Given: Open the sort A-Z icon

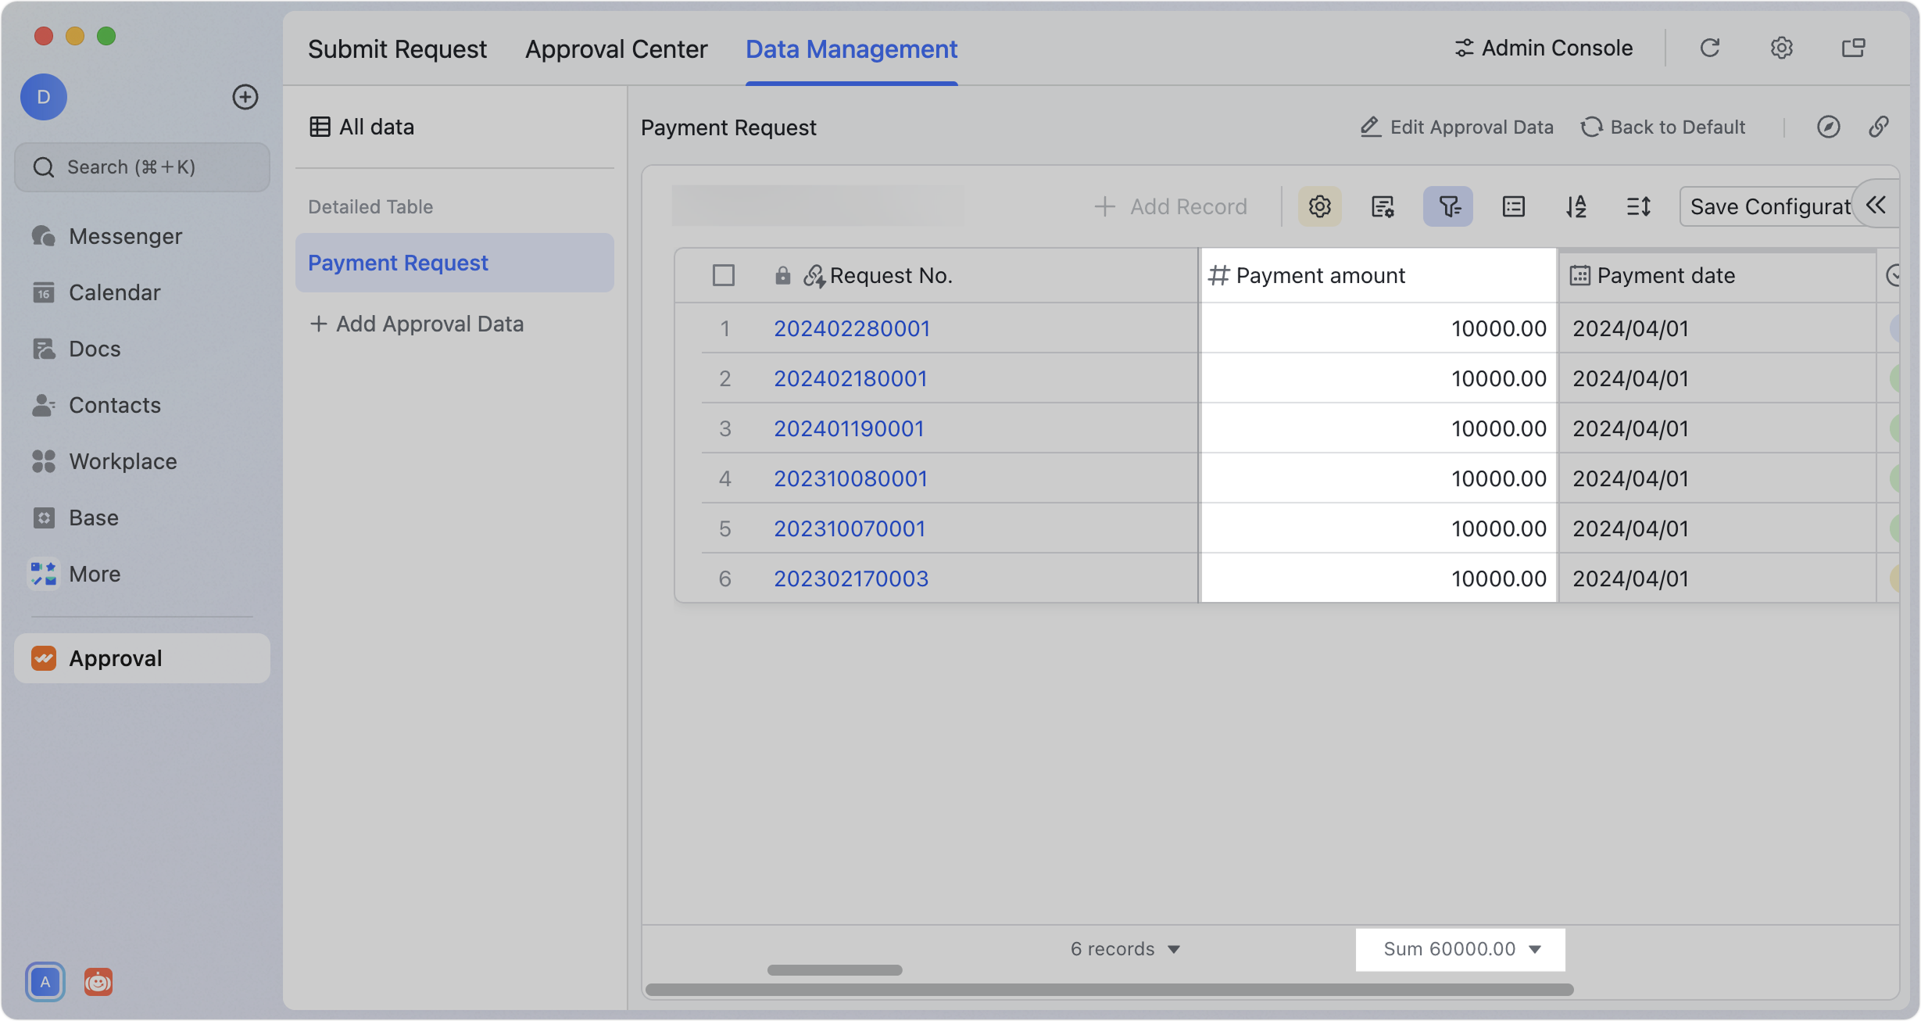Looking at the screenshot, I should pyautogui.click(x=1576, y=206).
